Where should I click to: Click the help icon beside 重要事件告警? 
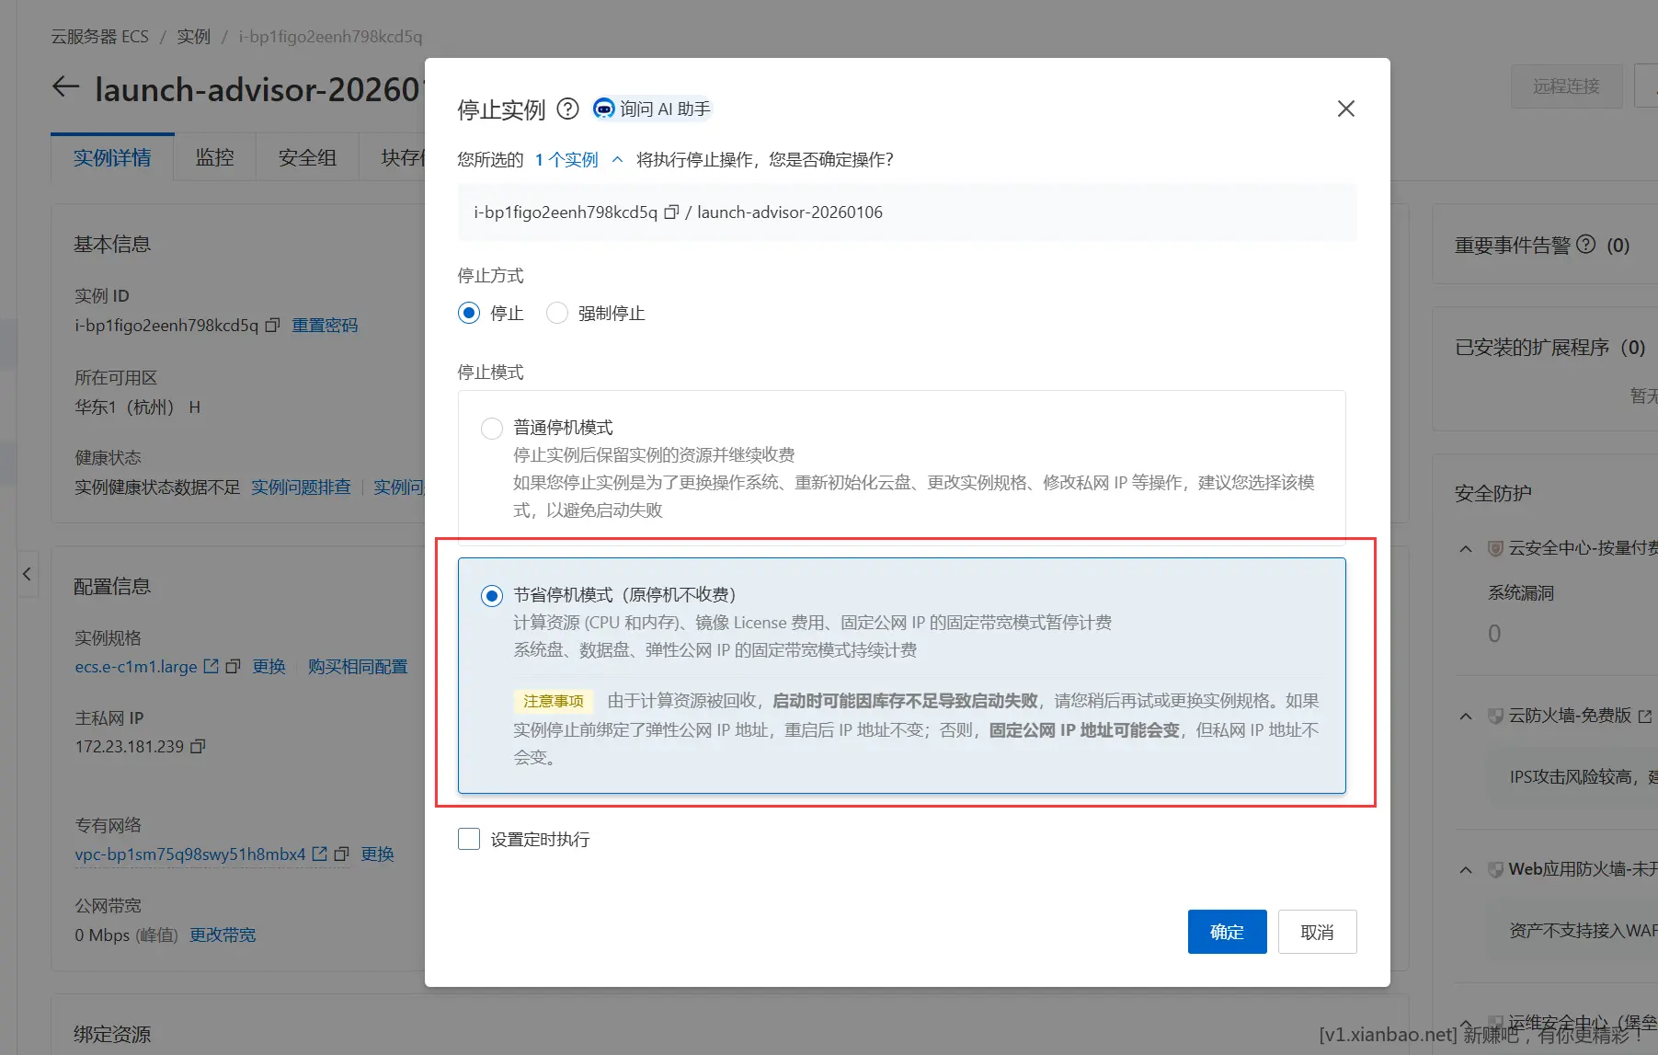coord(1585,245)
